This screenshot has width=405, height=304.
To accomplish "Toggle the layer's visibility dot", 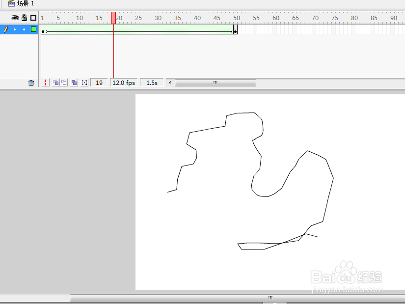I will (x=15, y=29).
